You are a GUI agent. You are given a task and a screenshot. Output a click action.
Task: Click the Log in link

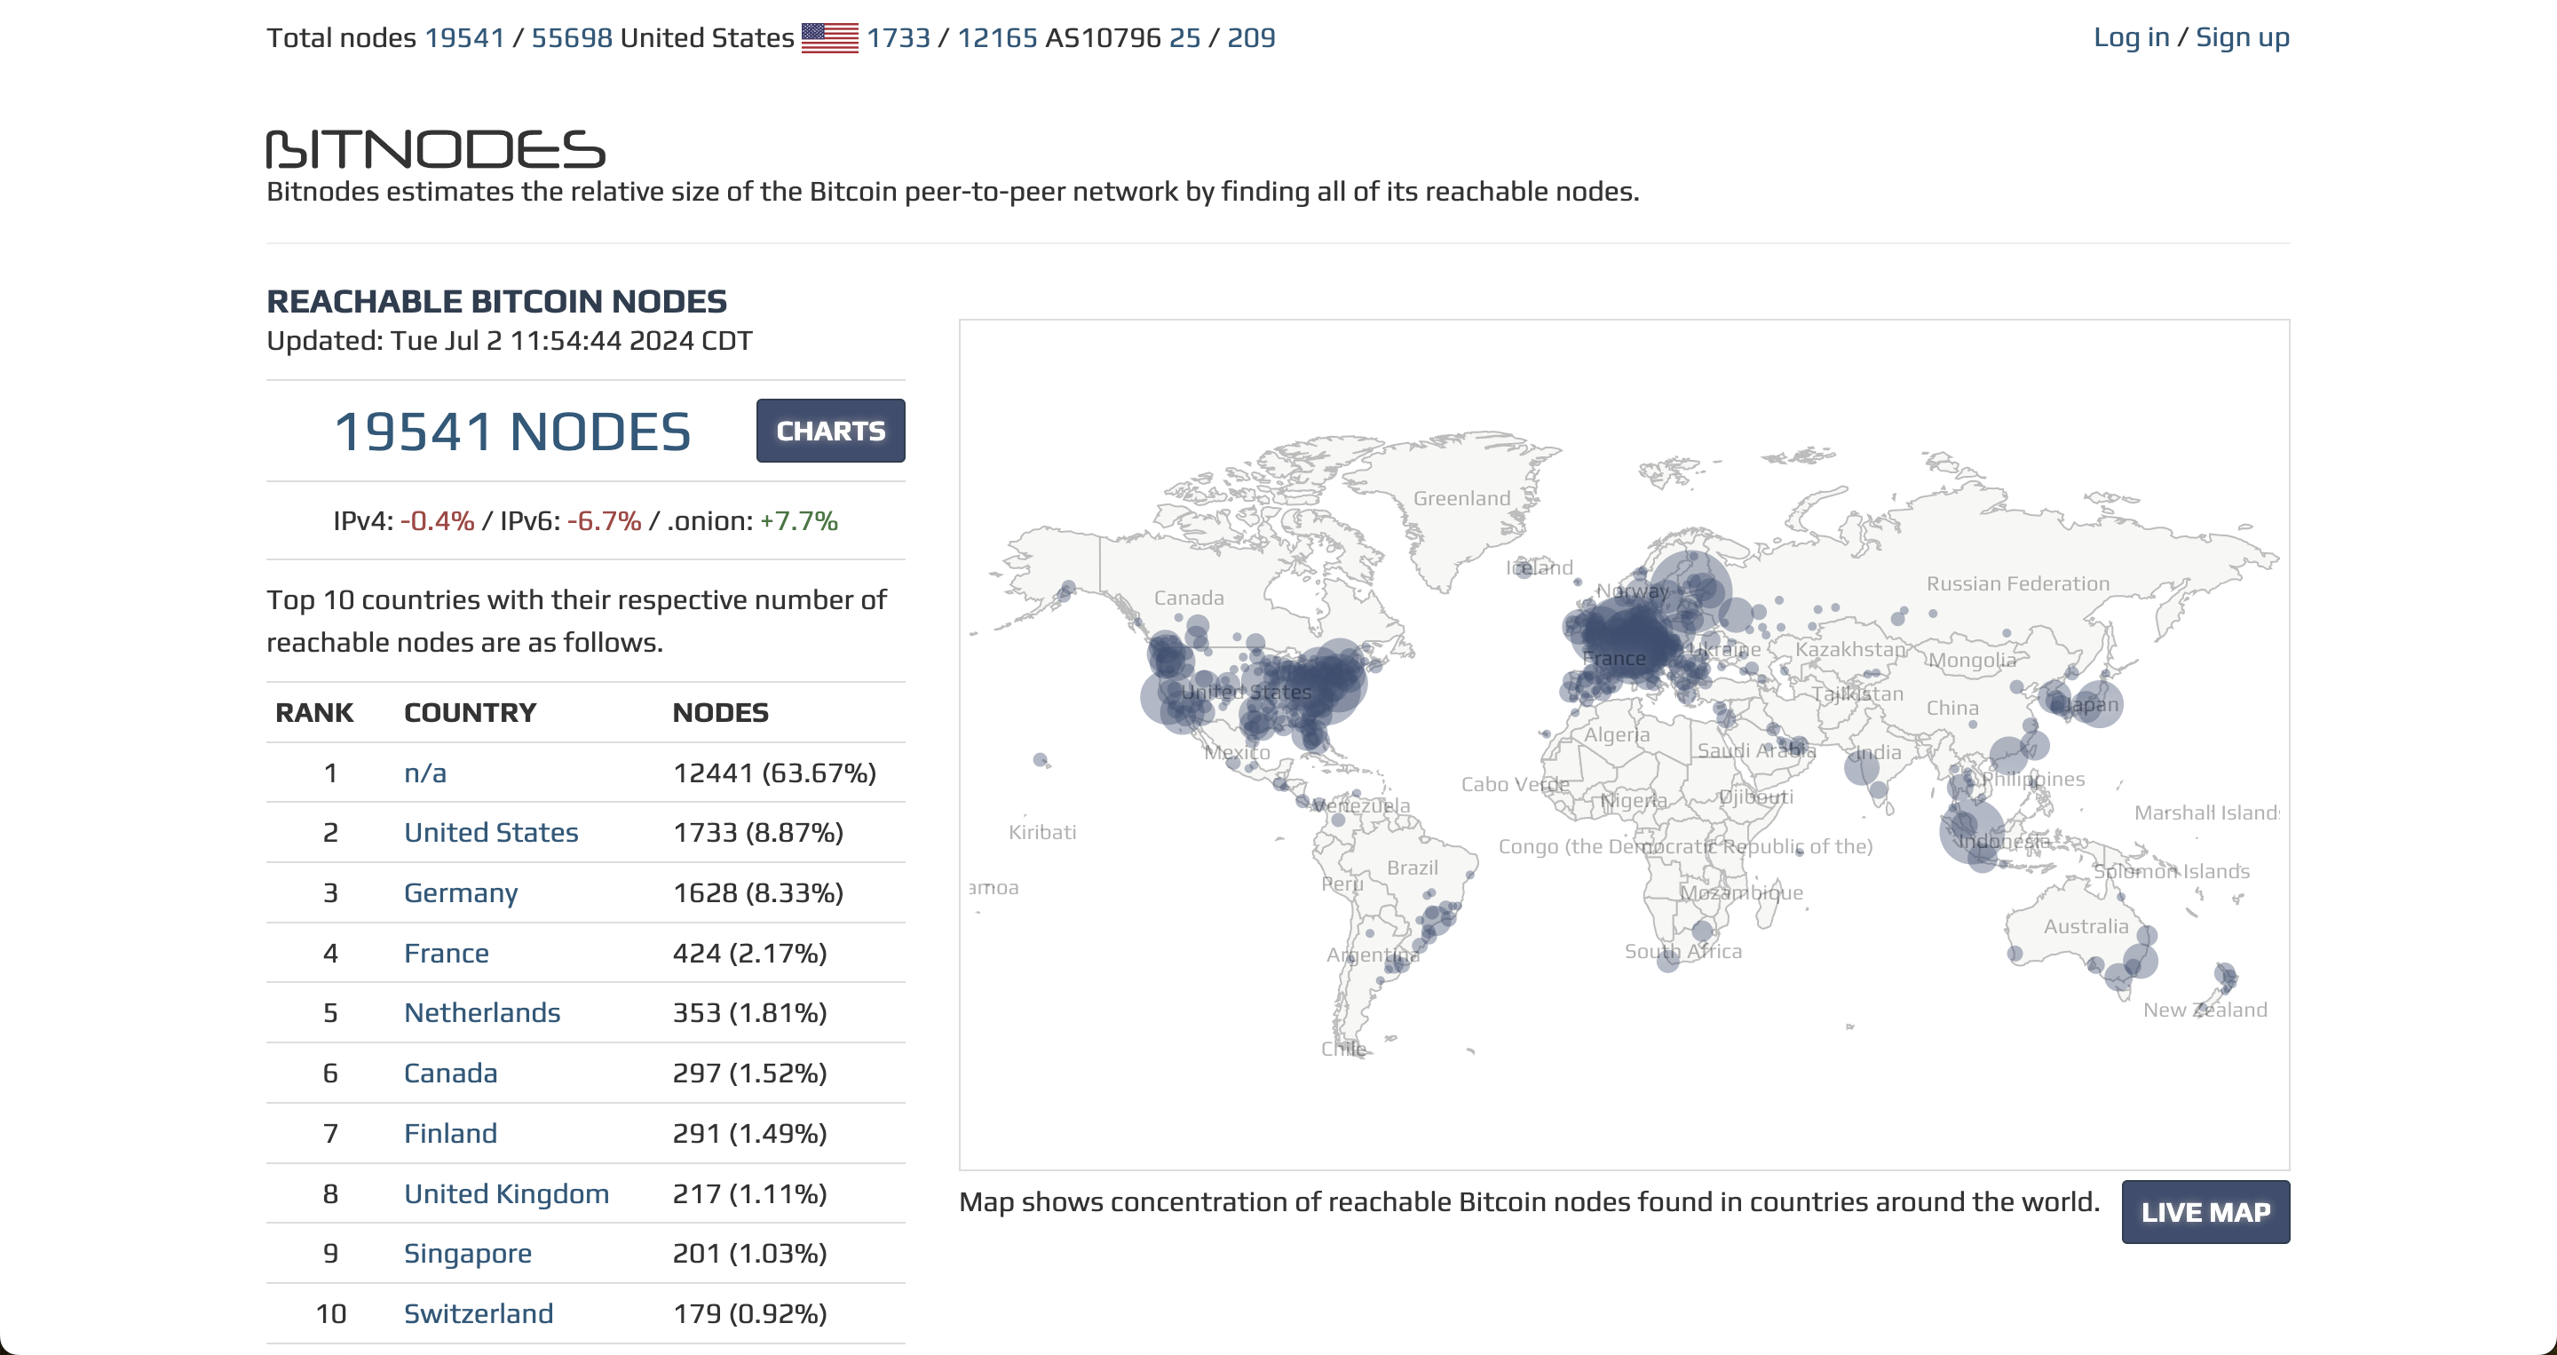point(2130,37)
